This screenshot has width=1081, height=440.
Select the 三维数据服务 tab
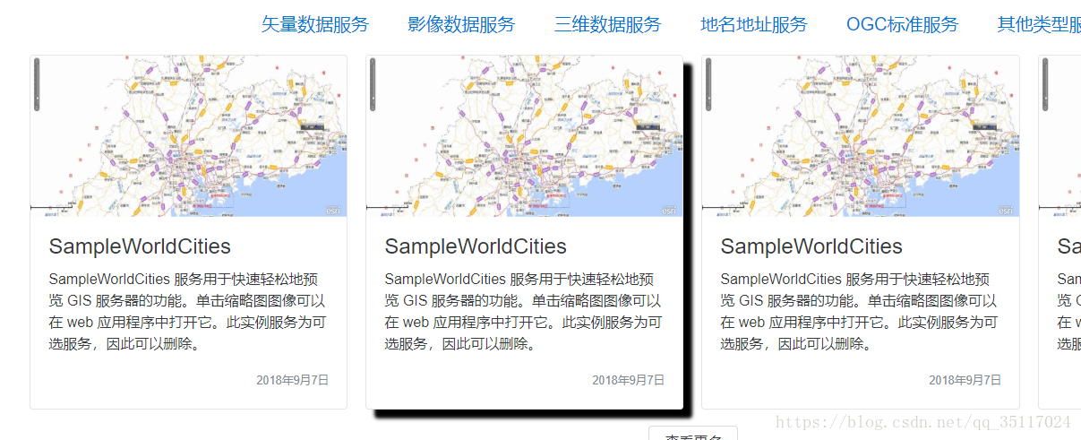pyautogui.click(x=607, y=24)
